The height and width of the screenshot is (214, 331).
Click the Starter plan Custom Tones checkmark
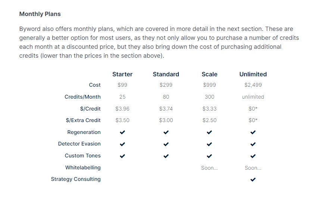click(x=122, y=156)
